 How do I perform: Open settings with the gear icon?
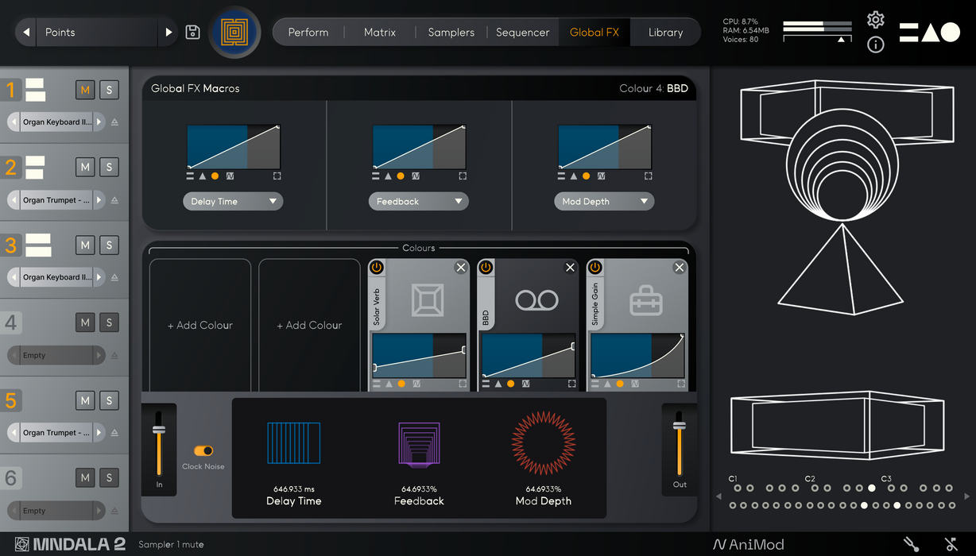pos(875,20)
